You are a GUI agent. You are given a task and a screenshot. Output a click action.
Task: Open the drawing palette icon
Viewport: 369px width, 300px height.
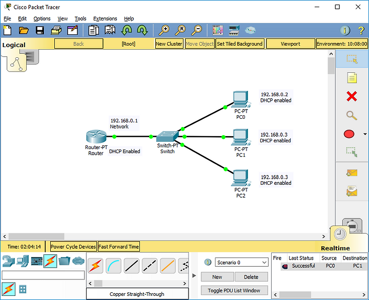(218, 30)
